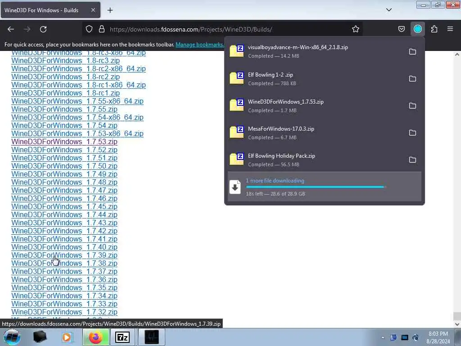Download WineD3DForWindows_1.7.55-x86_64.zip
This screenshot has height=346, width=461.
[77, 101]
